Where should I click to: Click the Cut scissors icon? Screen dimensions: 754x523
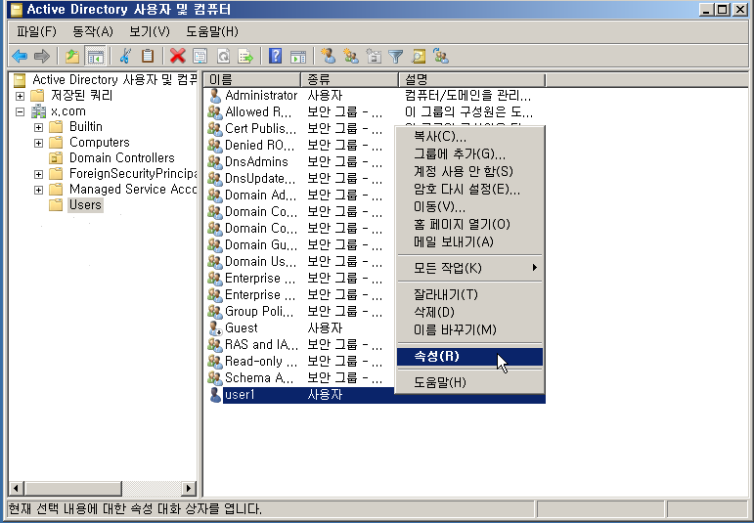tap(125, 57)
